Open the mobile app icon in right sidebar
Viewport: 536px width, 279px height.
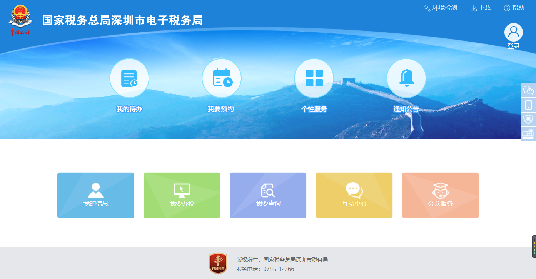click(x=529, y=104)
